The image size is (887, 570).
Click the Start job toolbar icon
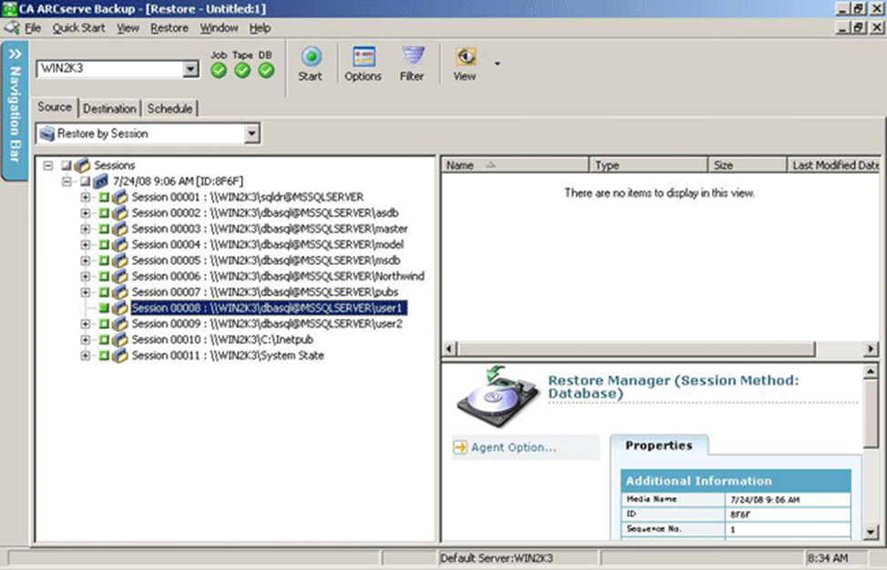[311, 56]
